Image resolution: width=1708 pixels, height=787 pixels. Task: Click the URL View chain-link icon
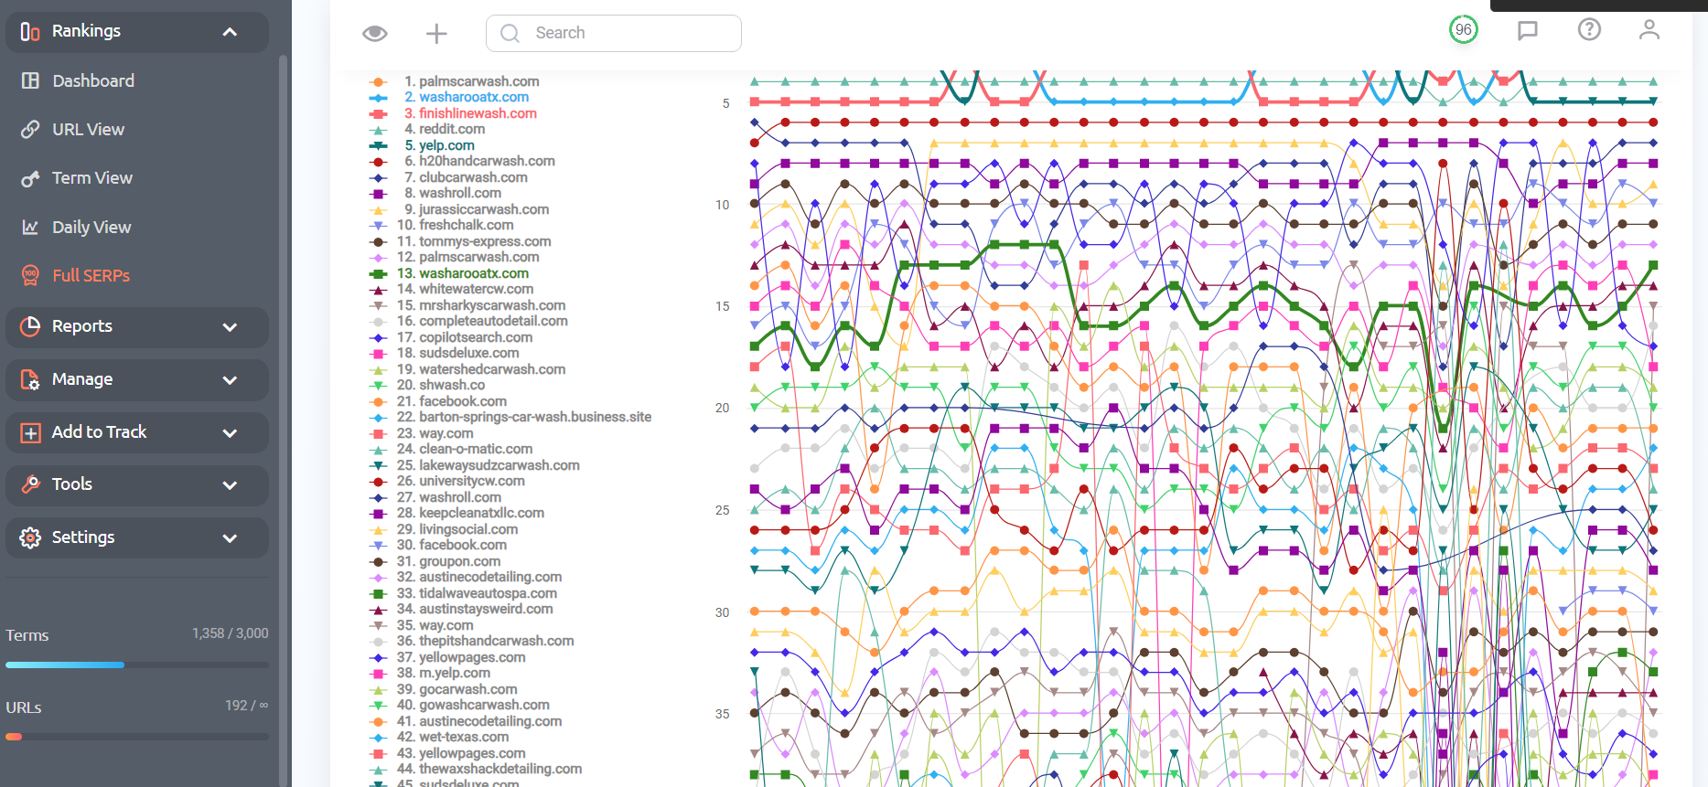click(x=30, y=129)
